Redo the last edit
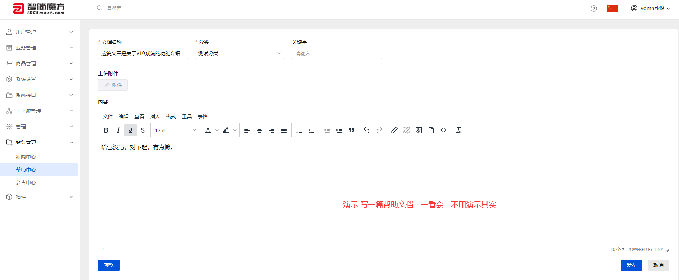Screen dimensions: 679x280 (379, 130)
